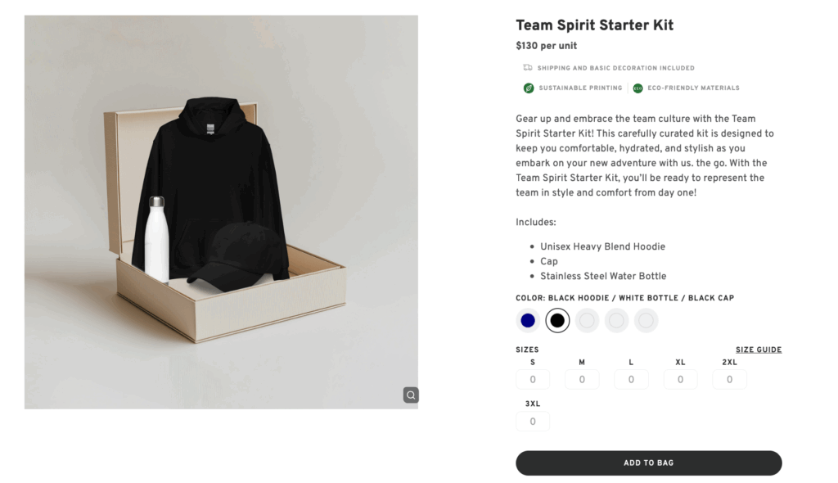Click the shipping truck icon
The image size is (838, 483).
click(528, 68)
